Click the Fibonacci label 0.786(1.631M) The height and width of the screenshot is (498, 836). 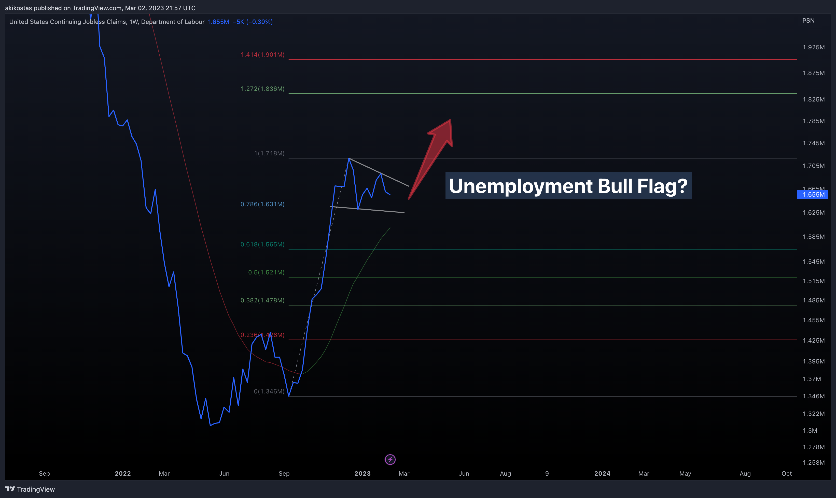tap(263, 204)
